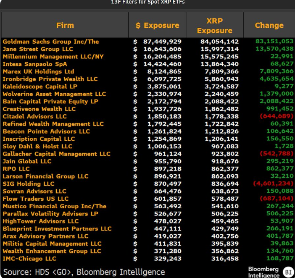This screenshot has height=278, width=295.
Task: Click HighTower Advisors LLC firm name
Action: coord(41,221)
